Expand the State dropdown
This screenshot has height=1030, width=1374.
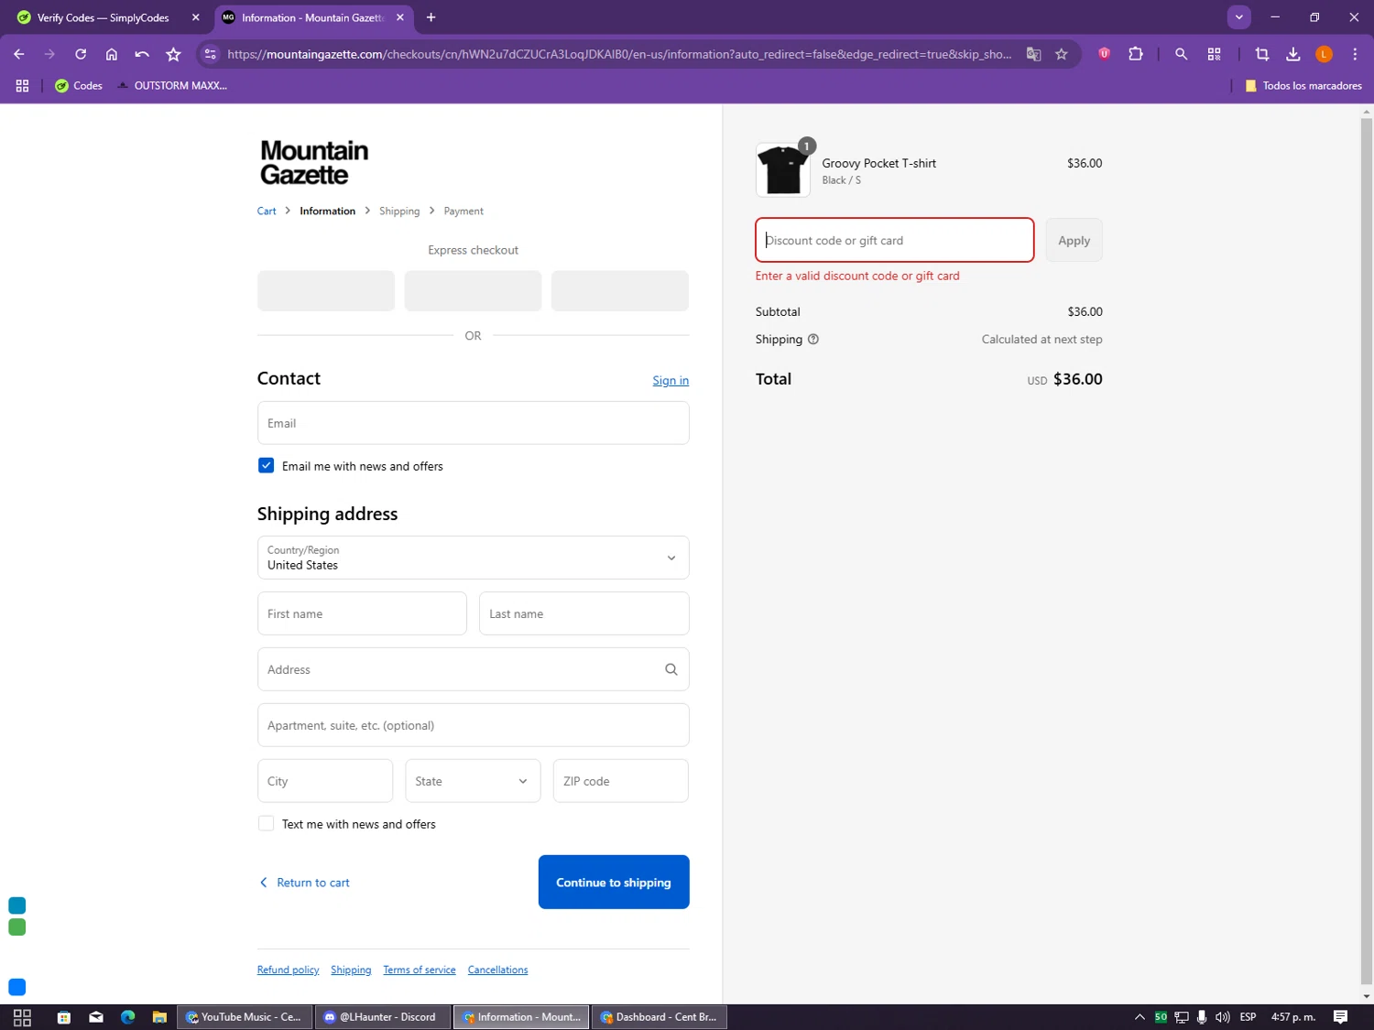(473, 781)
